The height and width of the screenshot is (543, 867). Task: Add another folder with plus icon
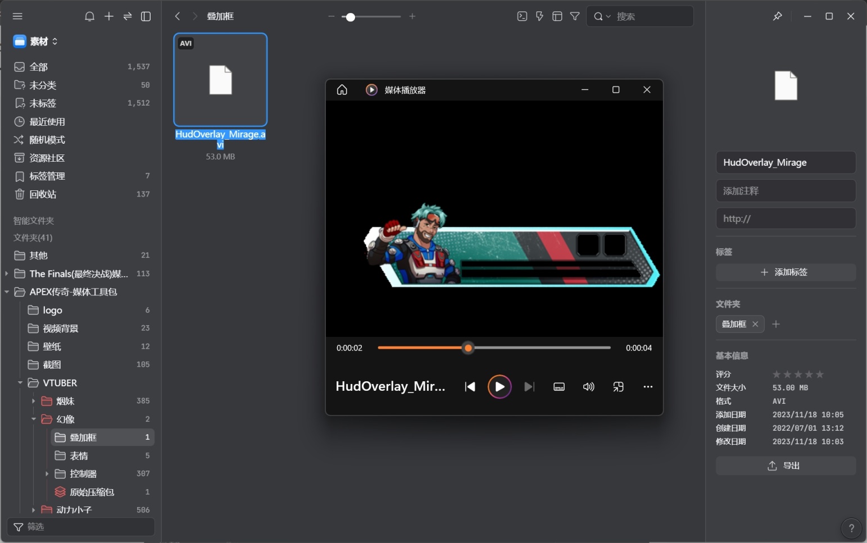pyautogui.click(x=776, y=324)
